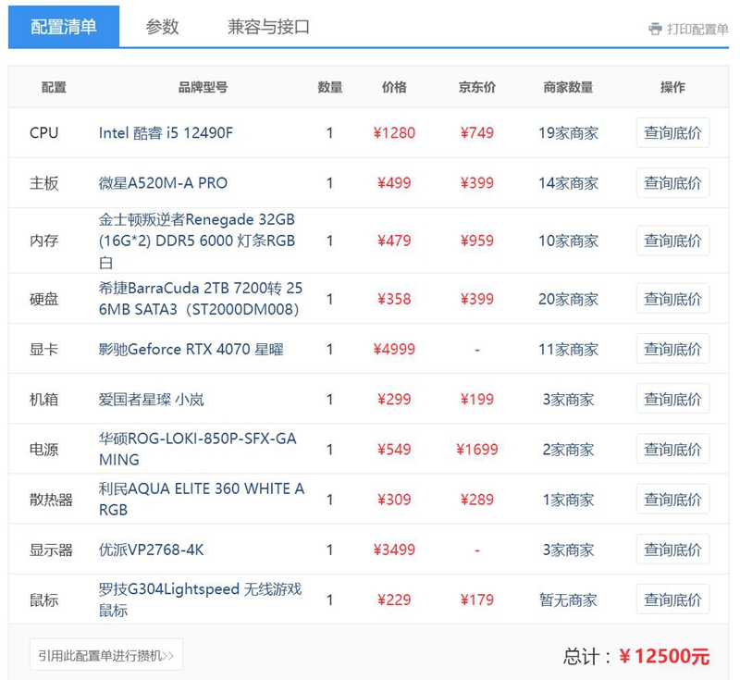Open the 罗技G304Lightspeed mouse link
The width and height of the screenshot is (740, 680).
(200, 600)
